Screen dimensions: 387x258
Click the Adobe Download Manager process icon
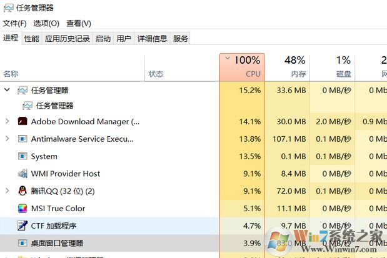click(x=23, y=122)
